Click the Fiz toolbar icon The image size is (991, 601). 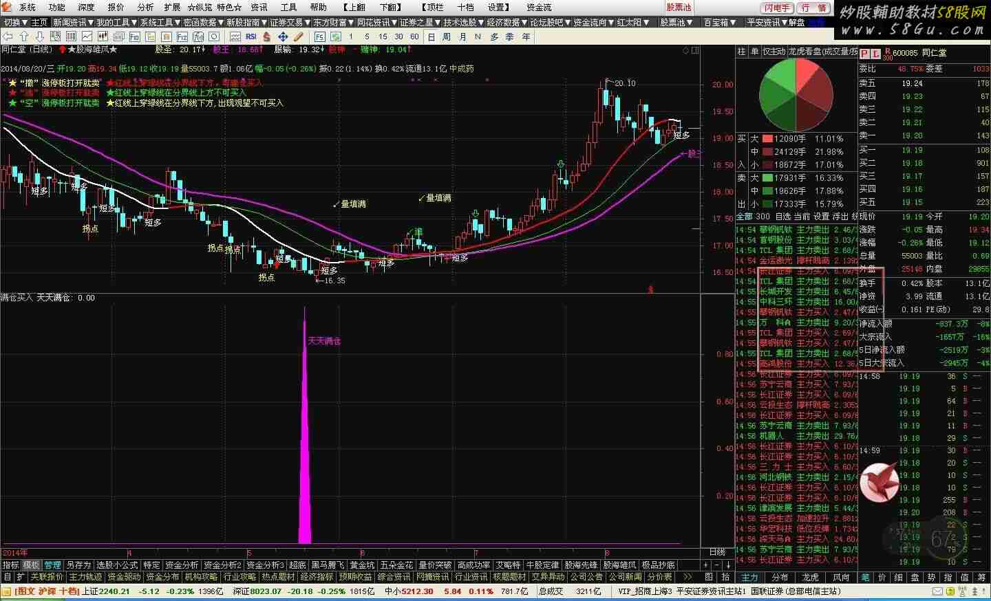[182, 36]
